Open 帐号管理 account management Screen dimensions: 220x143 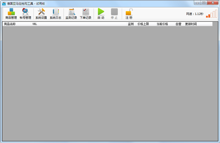25,14
